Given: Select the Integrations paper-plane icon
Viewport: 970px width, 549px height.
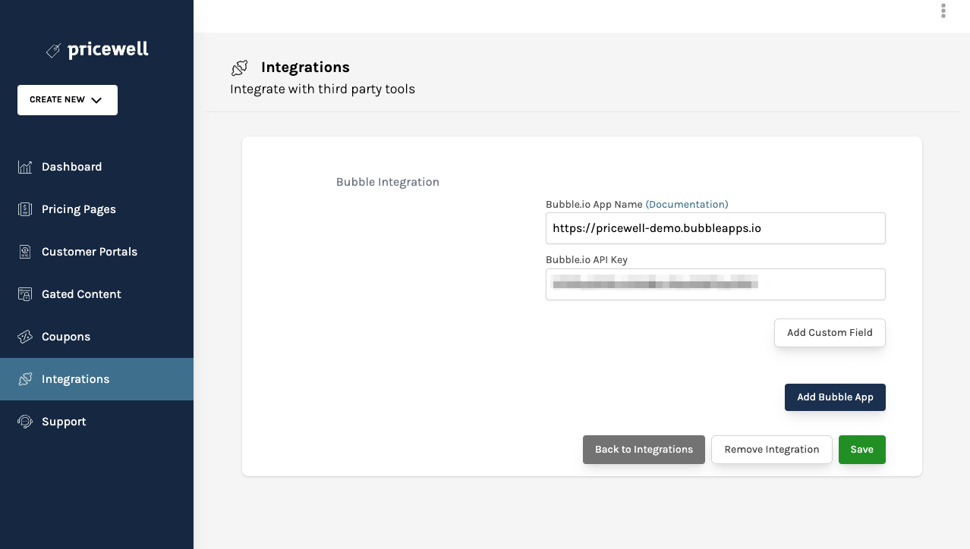Looking at the screenshot, I should pyautogui.click(x=27, y=379).
